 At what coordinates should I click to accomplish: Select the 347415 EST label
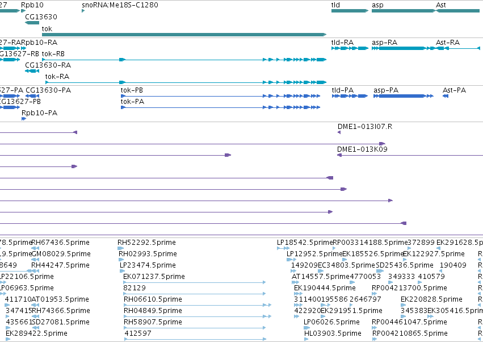coord(19,311)
